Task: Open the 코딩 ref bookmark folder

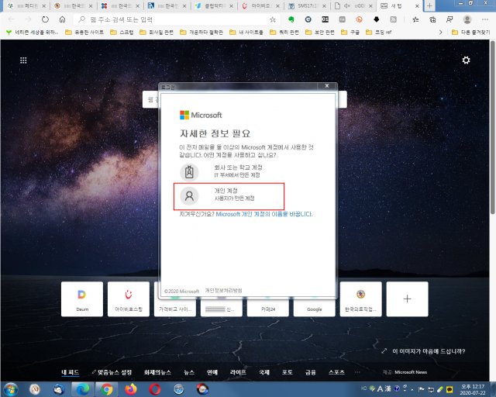Action: (x=379, y=33)
